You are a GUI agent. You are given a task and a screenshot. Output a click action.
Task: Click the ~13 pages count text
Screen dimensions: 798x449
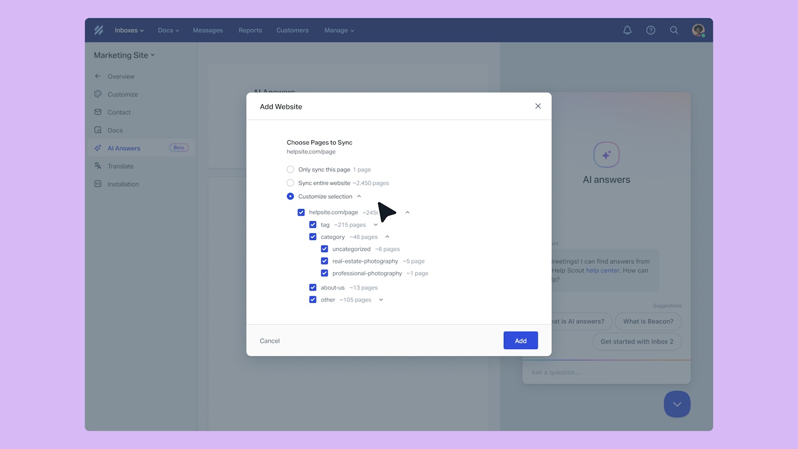pos(364,288)
